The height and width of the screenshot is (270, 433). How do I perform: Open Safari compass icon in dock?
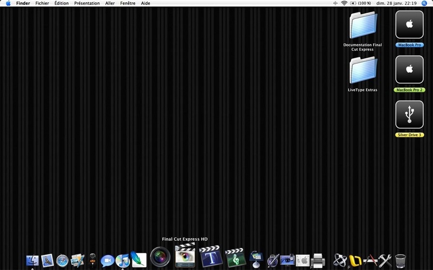62,261
